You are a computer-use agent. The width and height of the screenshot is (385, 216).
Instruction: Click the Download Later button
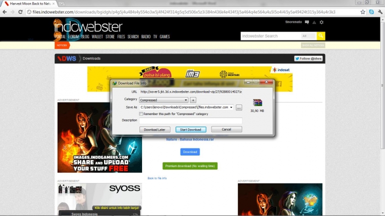pyautogui.click(x=154, y=129)
